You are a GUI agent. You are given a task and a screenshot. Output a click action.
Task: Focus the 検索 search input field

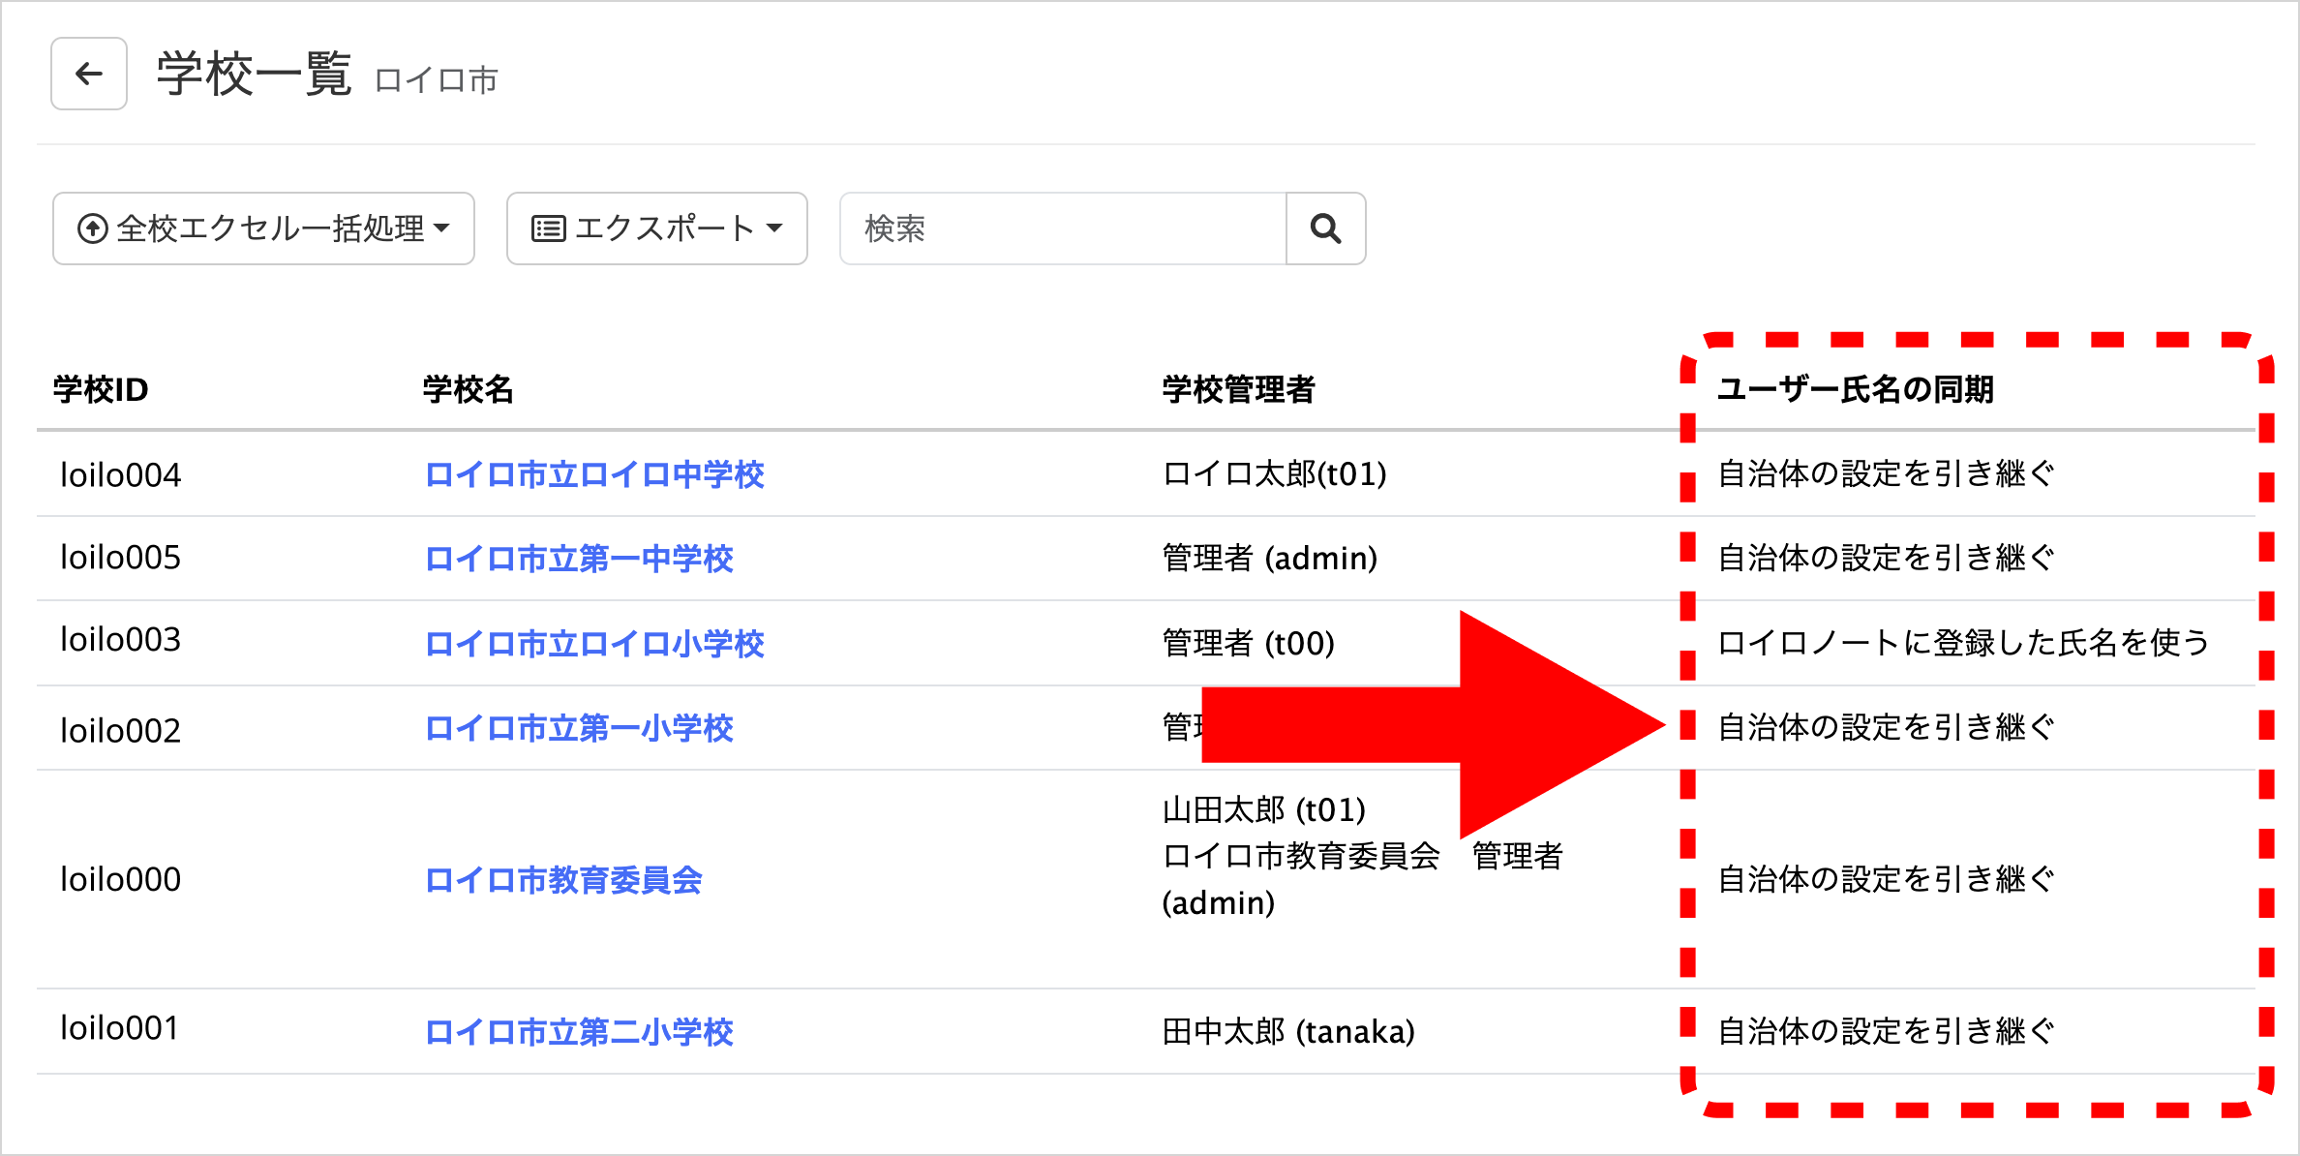pyautogui.click(x=1062, y=228)
